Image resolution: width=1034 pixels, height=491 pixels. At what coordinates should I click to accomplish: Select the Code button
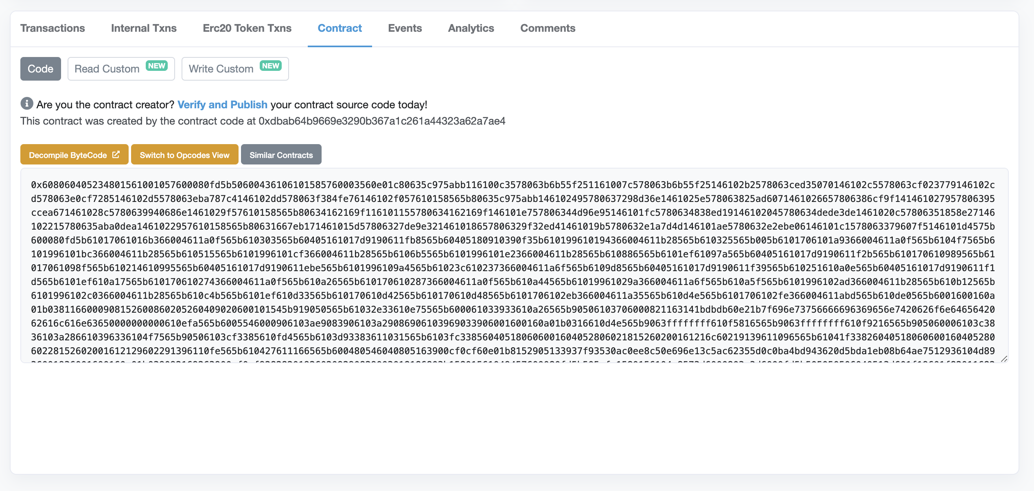[x=40, y=69]
